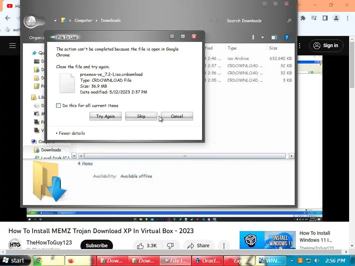Screen dimensions: 355x266
Task: Like the video with 3.3K likes
Action: [x=147, y=246]
